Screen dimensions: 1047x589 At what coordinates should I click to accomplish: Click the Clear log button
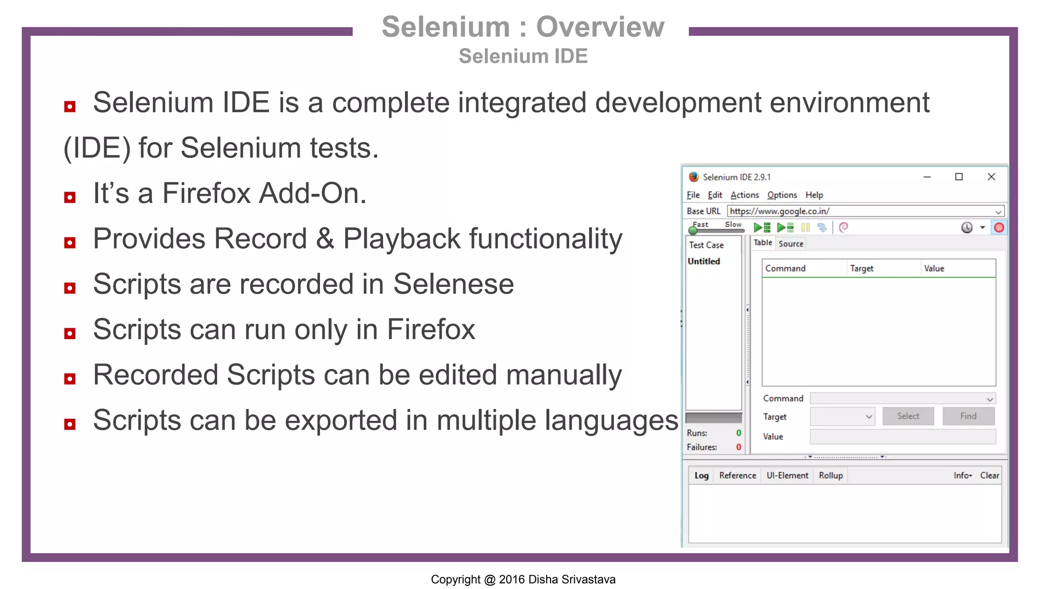(x=989, y=475)
